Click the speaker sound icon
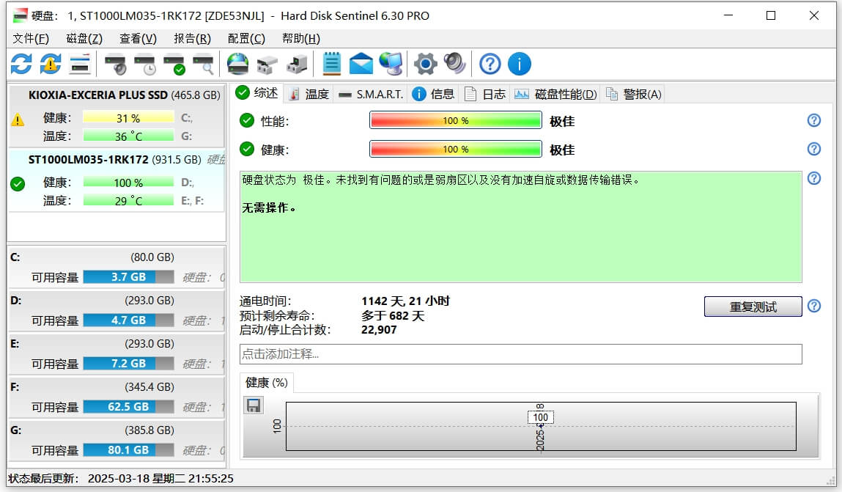Screen dimensions: 842x492 [455, 63]
